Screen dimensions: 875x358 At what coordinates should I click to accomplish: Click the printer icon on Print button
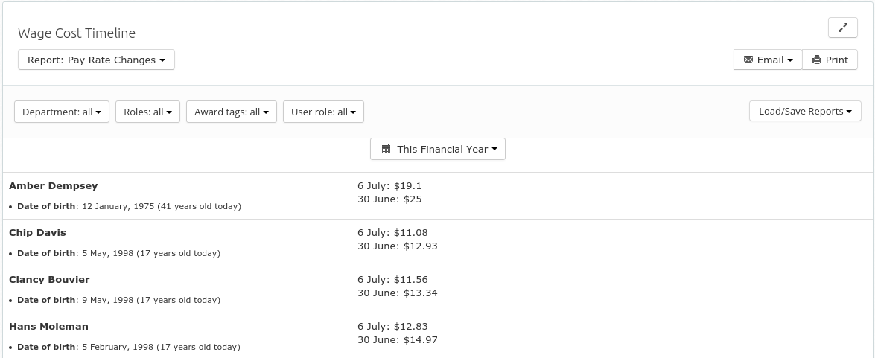click(816, 60)
